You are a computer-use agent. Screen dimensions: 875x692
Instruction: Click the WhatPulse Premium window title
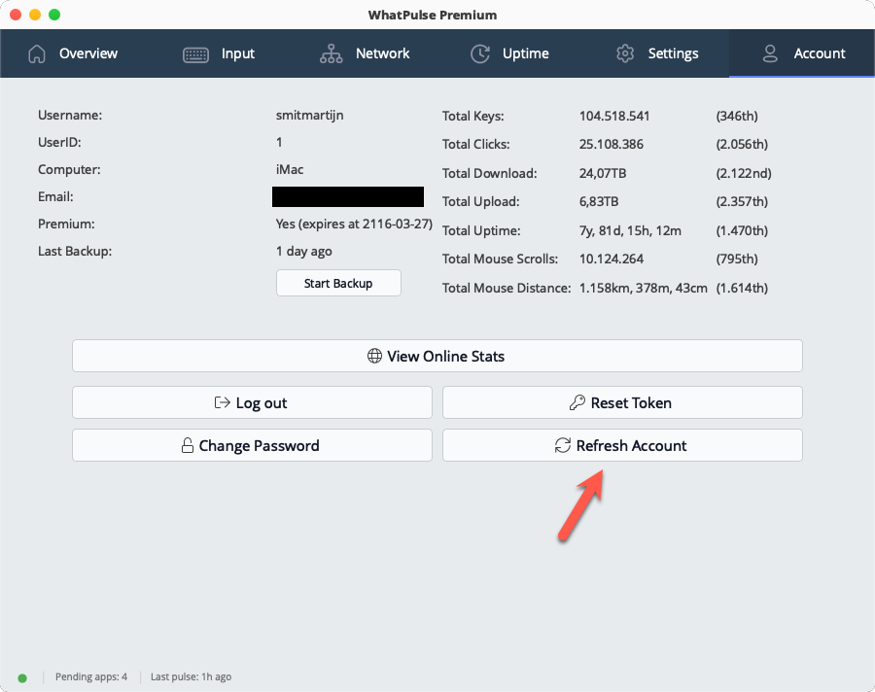[433, 16]
